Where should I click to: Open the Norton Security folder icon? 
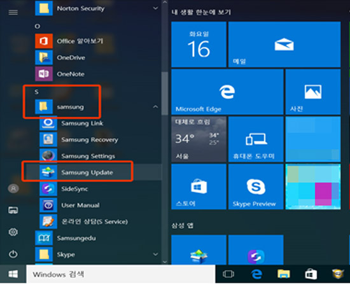coord(44,8)
